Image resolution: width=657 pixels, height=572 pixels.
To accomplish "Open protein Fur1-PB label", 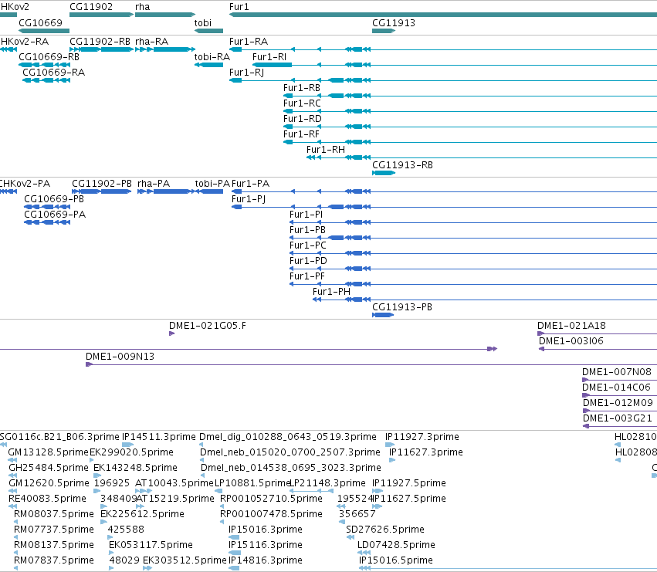I will coord(307,231).
